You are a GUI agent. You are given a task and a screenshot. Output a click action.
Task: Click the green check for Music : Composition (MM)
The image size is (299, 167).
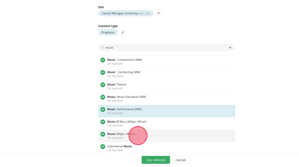point(103,60)
